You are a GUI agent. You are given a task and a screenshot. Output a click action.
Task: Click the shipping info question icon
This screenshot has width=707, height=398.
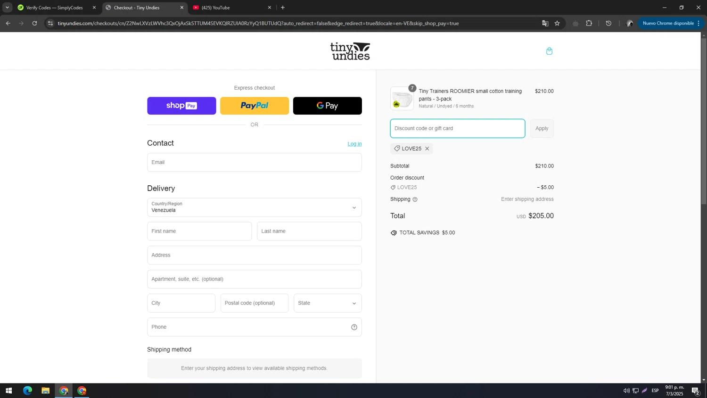tap(415, 199)
